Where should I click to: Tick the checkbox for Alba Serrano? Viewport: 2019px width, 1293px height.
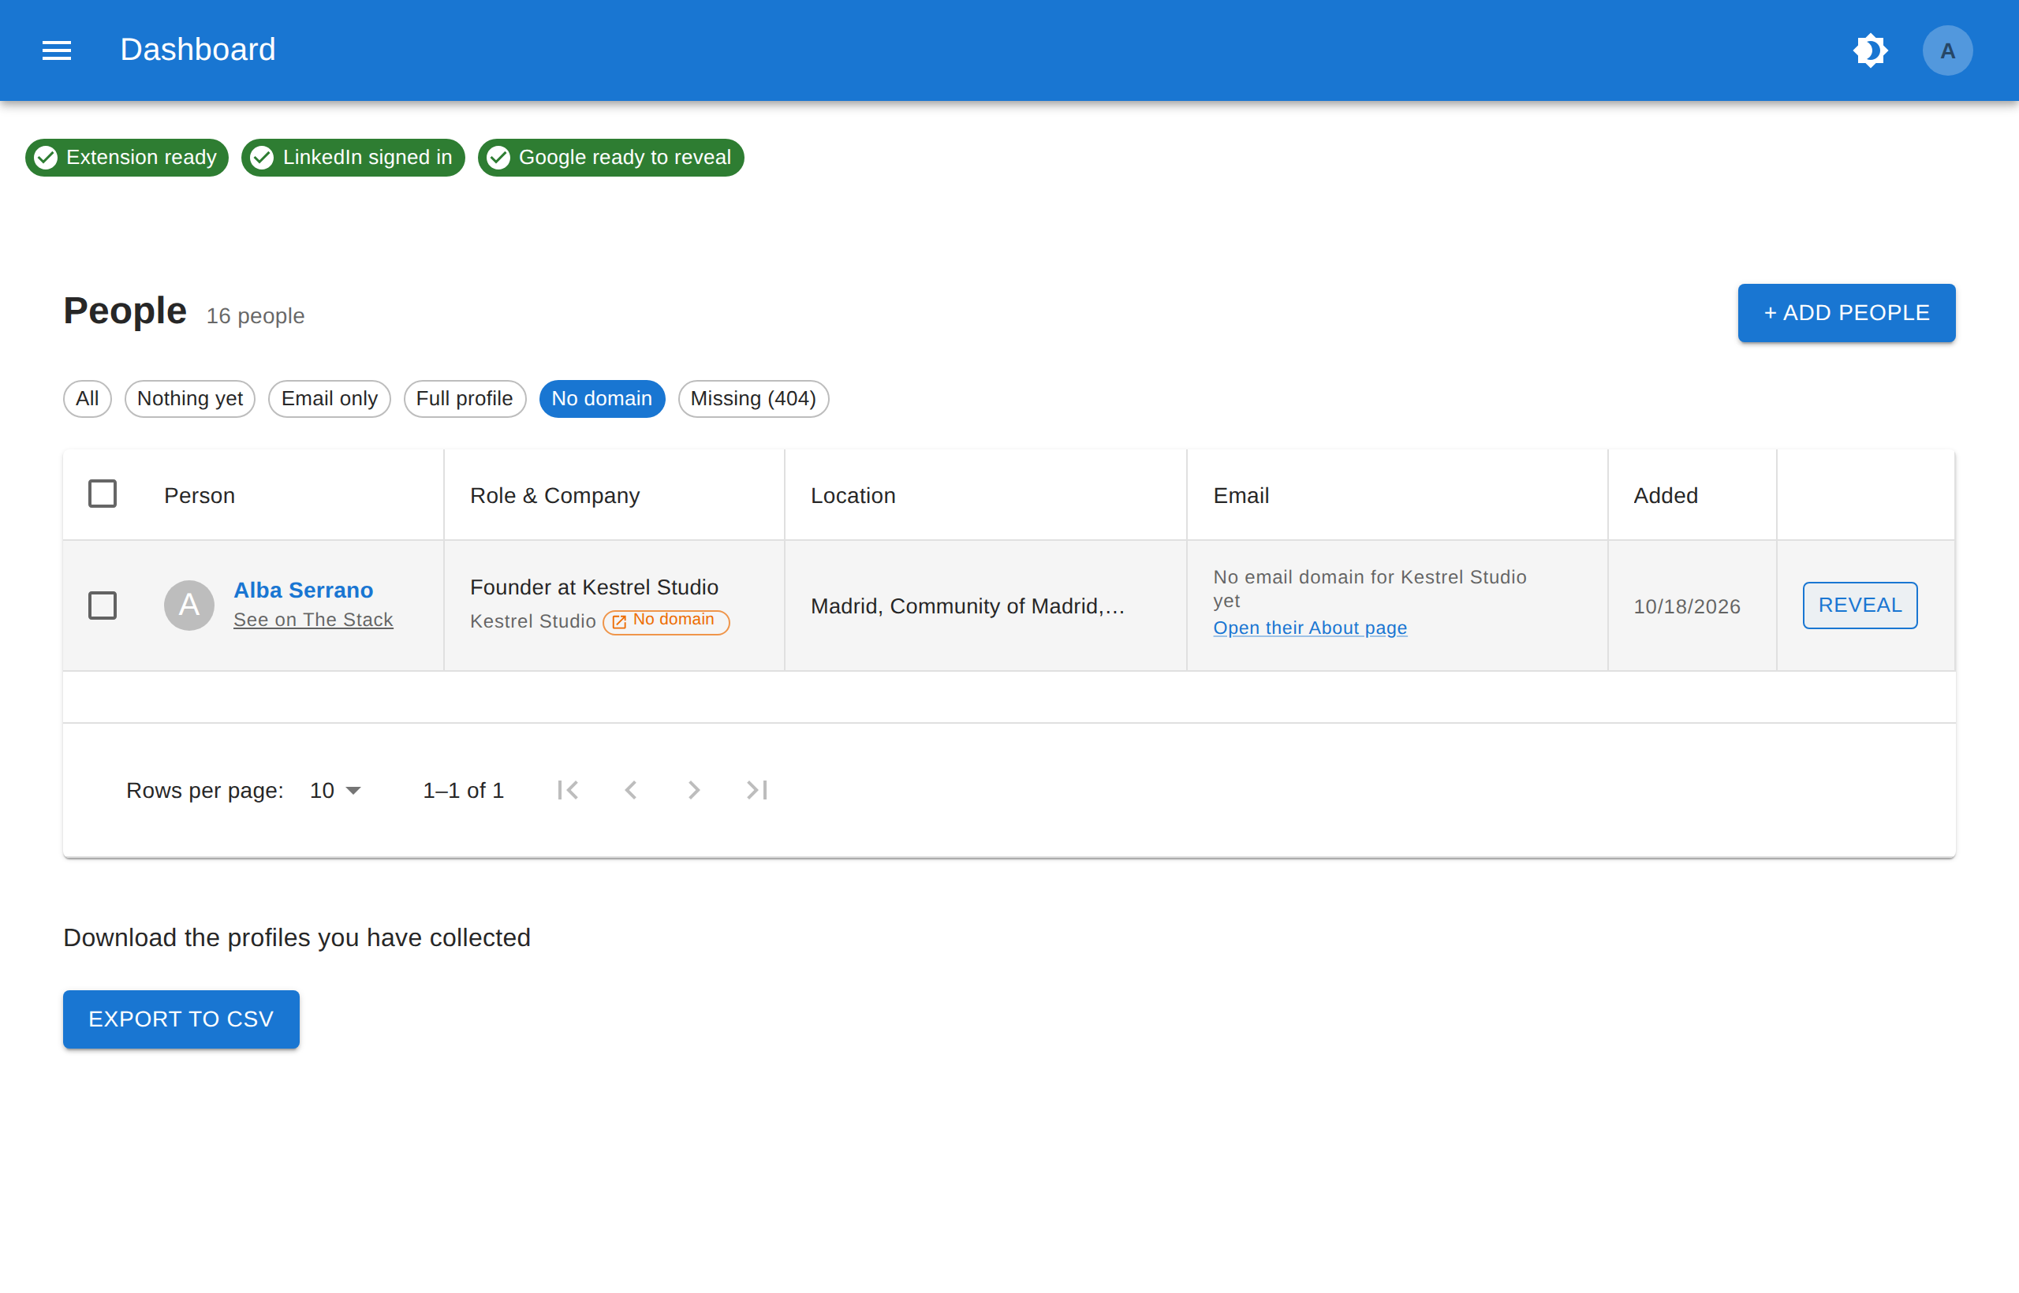coord(103,606)
